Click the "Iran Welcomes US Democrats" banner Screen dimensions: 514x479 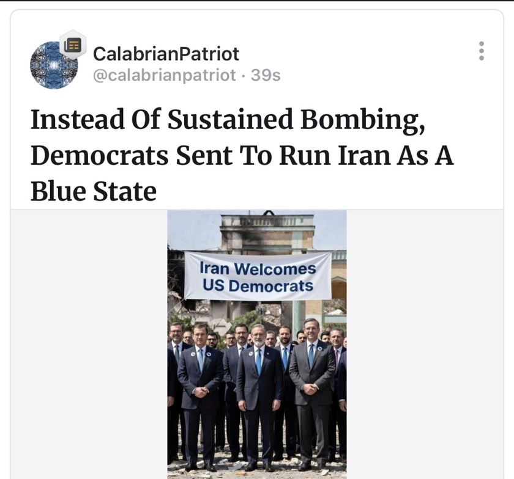click(258, 276)
